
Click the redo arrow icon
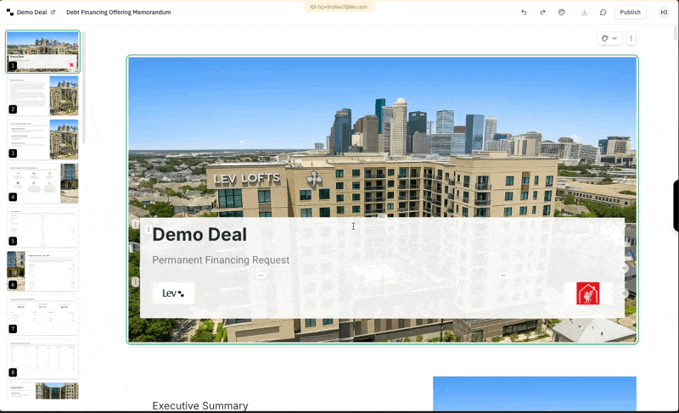(x=542, y=13)
